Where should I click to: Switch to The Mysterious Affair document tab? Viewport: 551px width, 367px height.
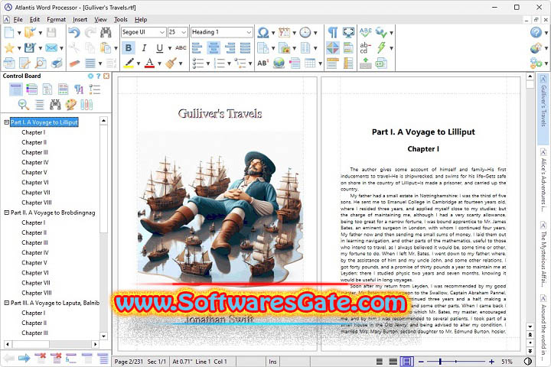(543, 254)
